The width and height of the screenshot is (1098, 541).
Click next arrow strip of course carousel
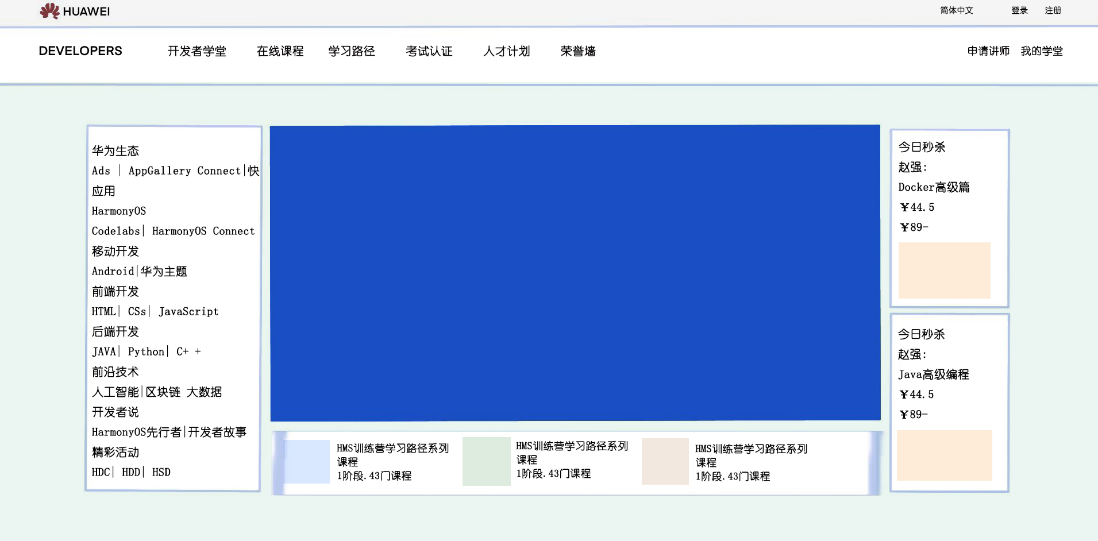tap(876, 463)
